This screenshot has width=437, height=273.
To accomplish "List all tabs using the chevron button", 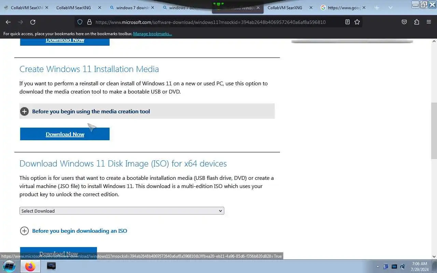I will pyautogui.click(x=390, y=8).
